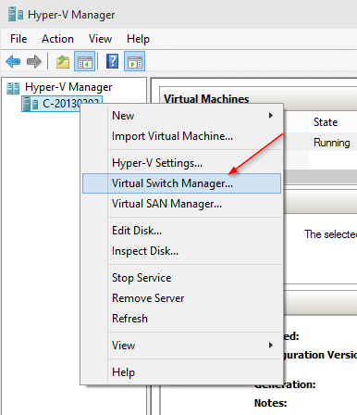This screenshot has height=415, width=357.
Task: Choose Inspect Disk... from context menu
Action: click(182, 251)
